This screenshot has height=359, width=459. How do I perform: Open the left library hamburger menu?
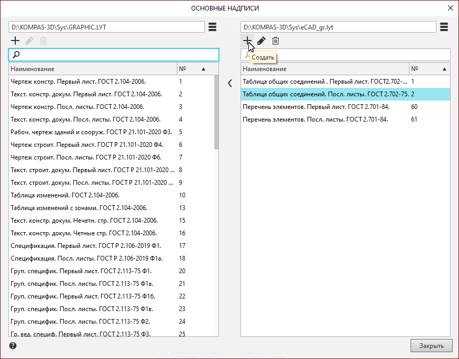coord(212,27)
